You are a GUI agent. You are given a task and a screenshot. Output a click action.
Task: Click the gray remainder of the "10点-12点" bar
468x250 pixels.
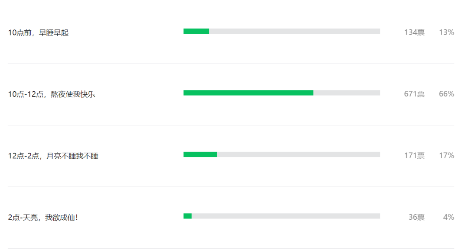click(347, 93)
